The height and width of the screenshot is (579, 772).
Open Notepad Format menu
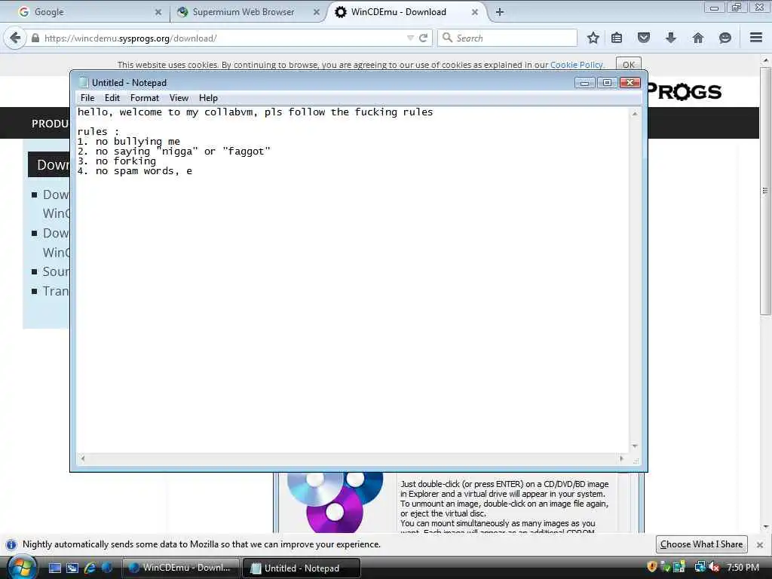click(145, 98)
